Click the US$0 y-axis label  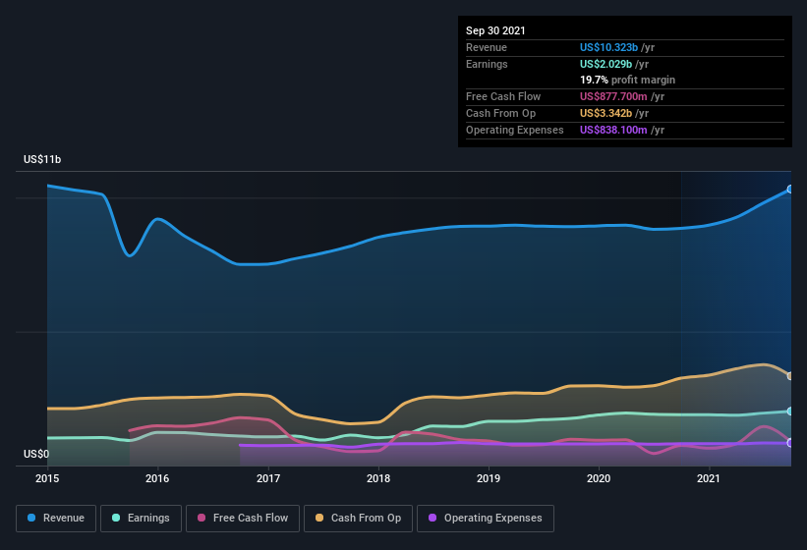pos(36,454)
